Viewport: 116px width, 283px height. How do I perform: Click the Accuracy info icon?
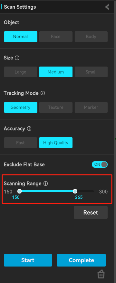coord(29,129)
